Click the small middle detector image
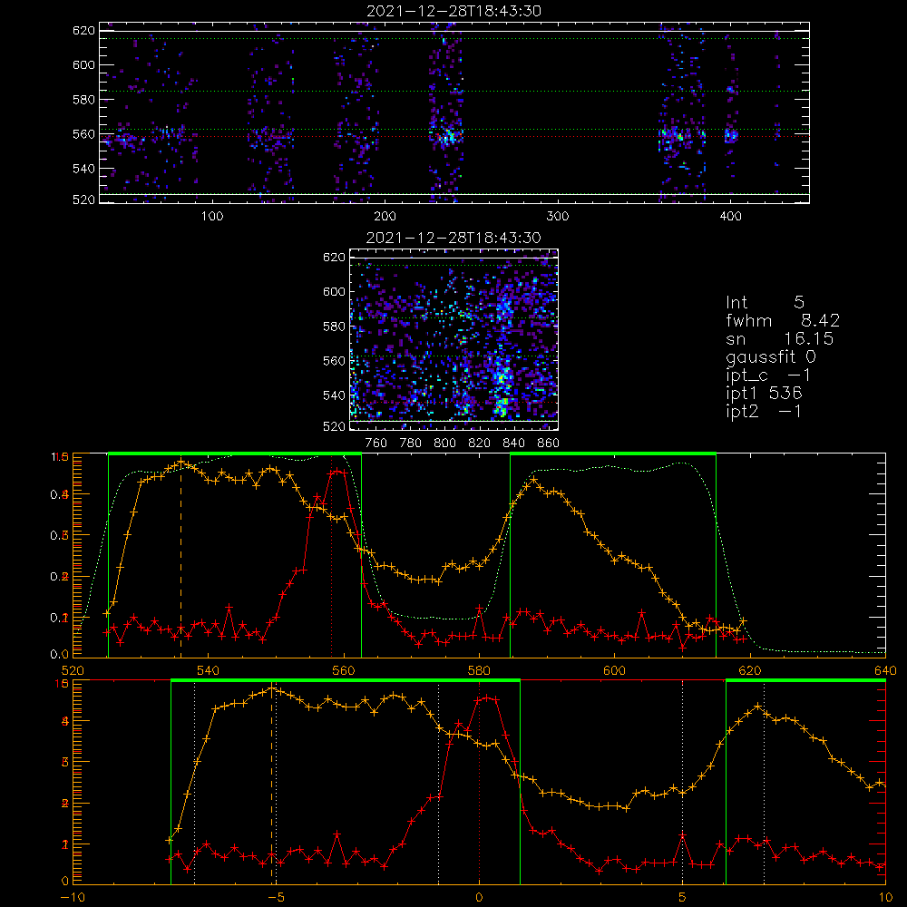This screenshot has width=907, height=907. pos(454,339)
